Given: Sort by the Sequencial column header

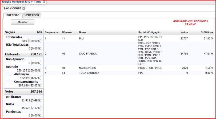Looking at the screenshot, I should (52, 32).
